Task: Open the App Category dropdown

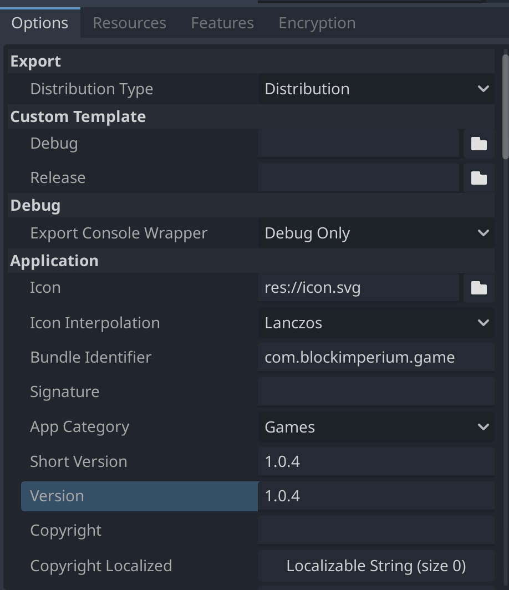Action: 376,427
